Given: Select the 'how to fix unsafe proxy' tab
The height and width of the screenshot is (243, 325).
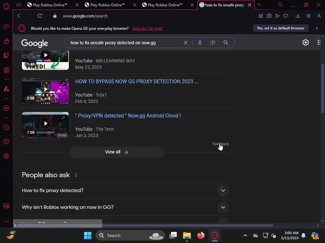Looking at the screenshot, I should 224,5.
